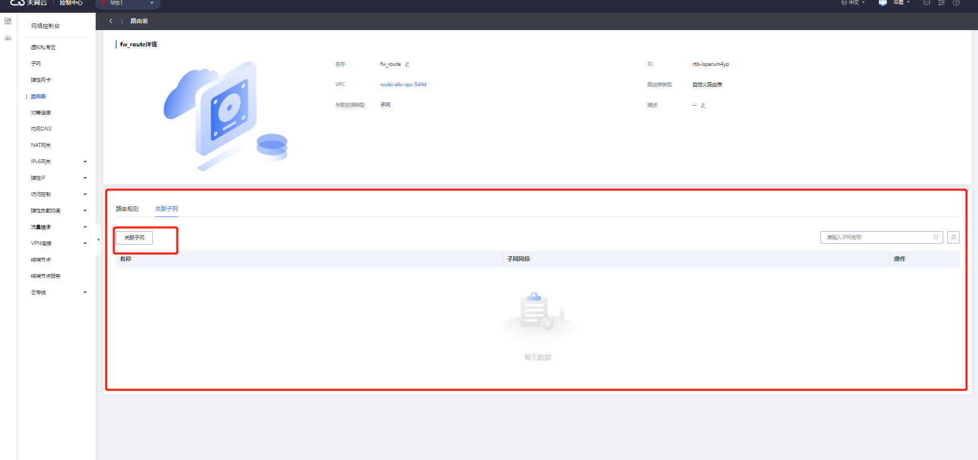Click the 关联子网 button
Screen dimensions: 978x460
click(x=134, y=238)
